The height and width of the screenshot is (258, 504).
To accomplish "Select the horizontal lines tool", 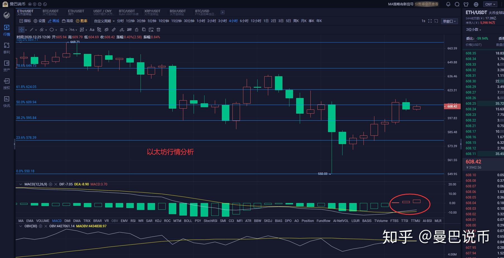I will pos(62,30).
